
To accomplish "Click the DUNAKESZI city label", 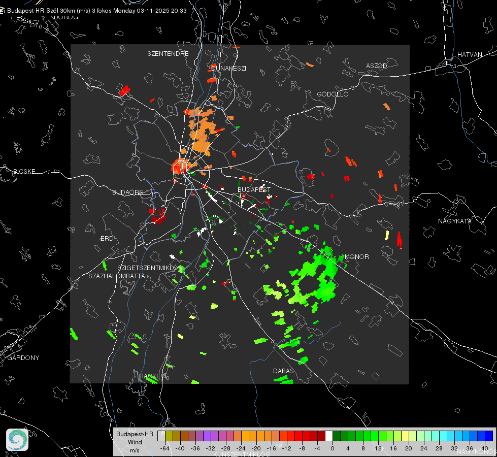I will pos(228,68).
